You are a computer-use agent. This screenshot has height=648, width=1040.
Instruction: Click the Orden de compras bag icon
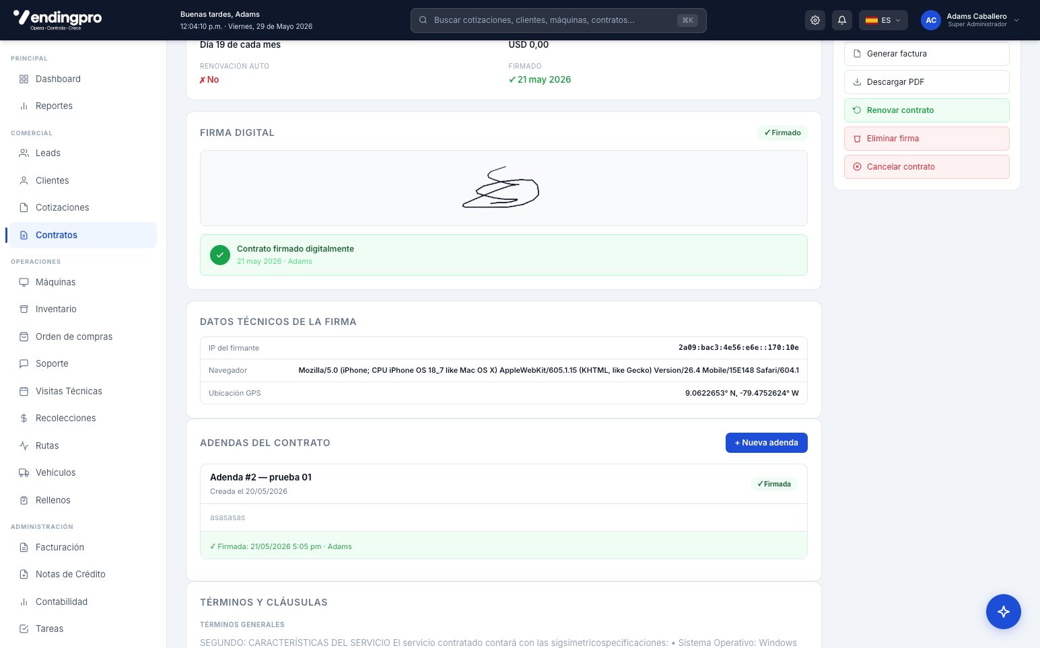coord(24,336)
